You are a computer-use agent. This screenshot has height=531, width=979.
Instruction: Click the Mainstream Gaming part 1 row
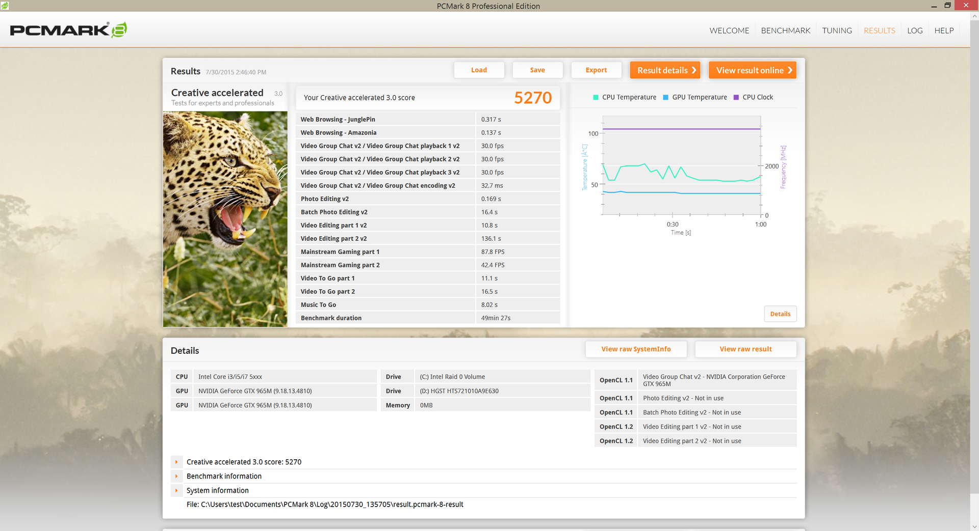click(x=428, y=251)
